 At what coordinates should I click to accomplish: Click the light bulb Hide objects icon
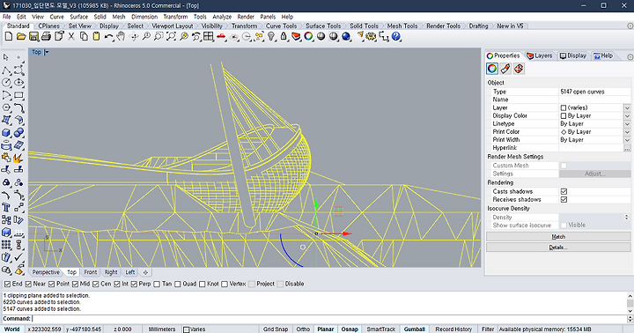click(271, 36)
